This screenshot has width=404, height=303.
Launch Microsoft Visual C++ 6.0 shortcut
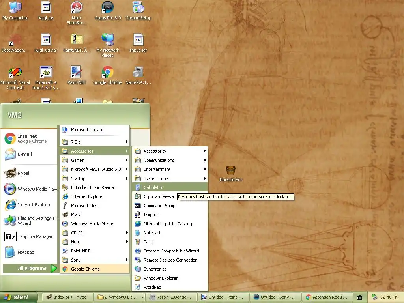click(x=15, y=78)
